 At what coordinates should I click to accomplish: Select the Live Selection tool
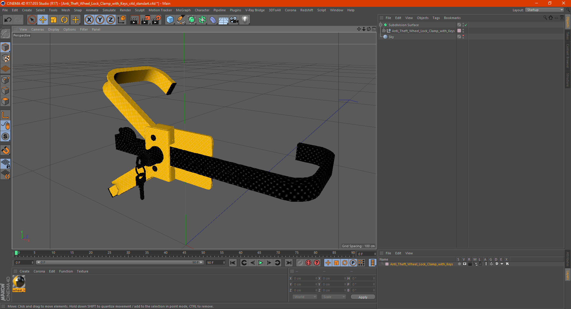point(32,20)
